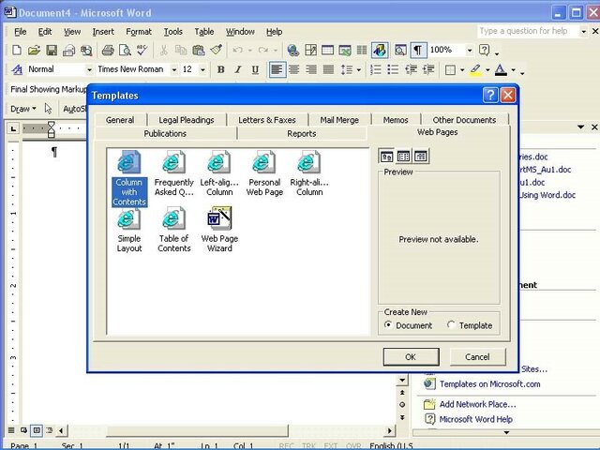Click the Print Preview icon

[x=125, y=50]
